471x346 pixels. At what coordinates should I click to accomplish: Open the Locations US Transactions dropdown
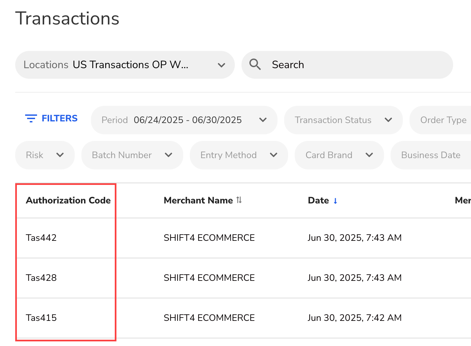pos(125,65)
